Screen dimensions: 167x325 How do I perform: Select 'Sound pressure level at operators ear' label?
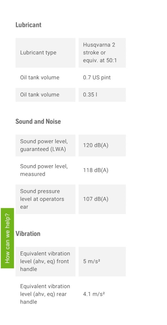[42, 199]
